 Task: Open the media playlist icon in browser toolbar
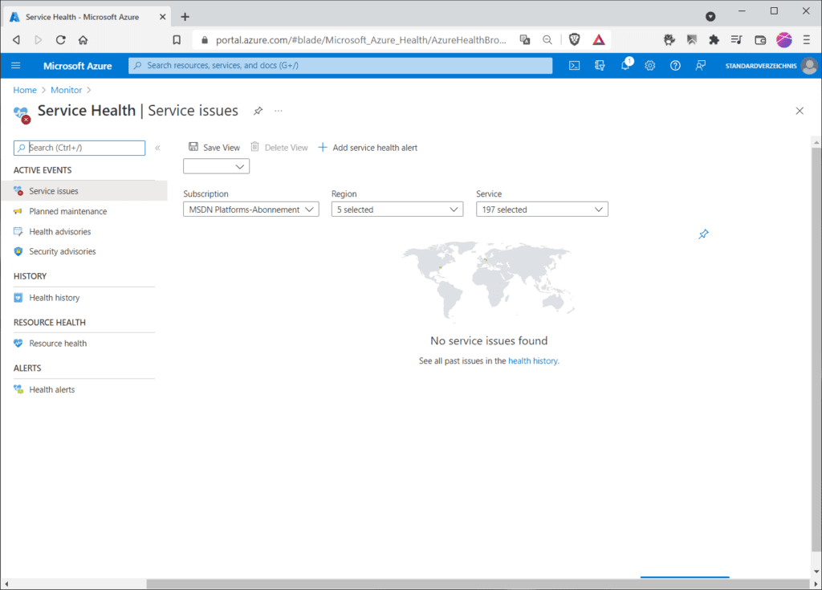coord(737,40)
